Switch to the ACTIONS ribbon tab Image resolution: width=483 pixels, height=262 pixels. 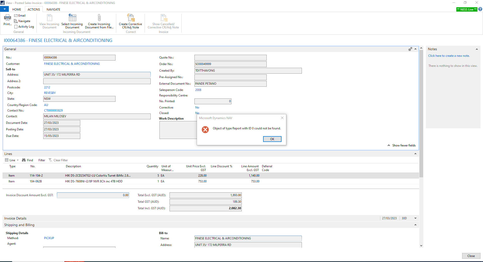tap(34, 9)
